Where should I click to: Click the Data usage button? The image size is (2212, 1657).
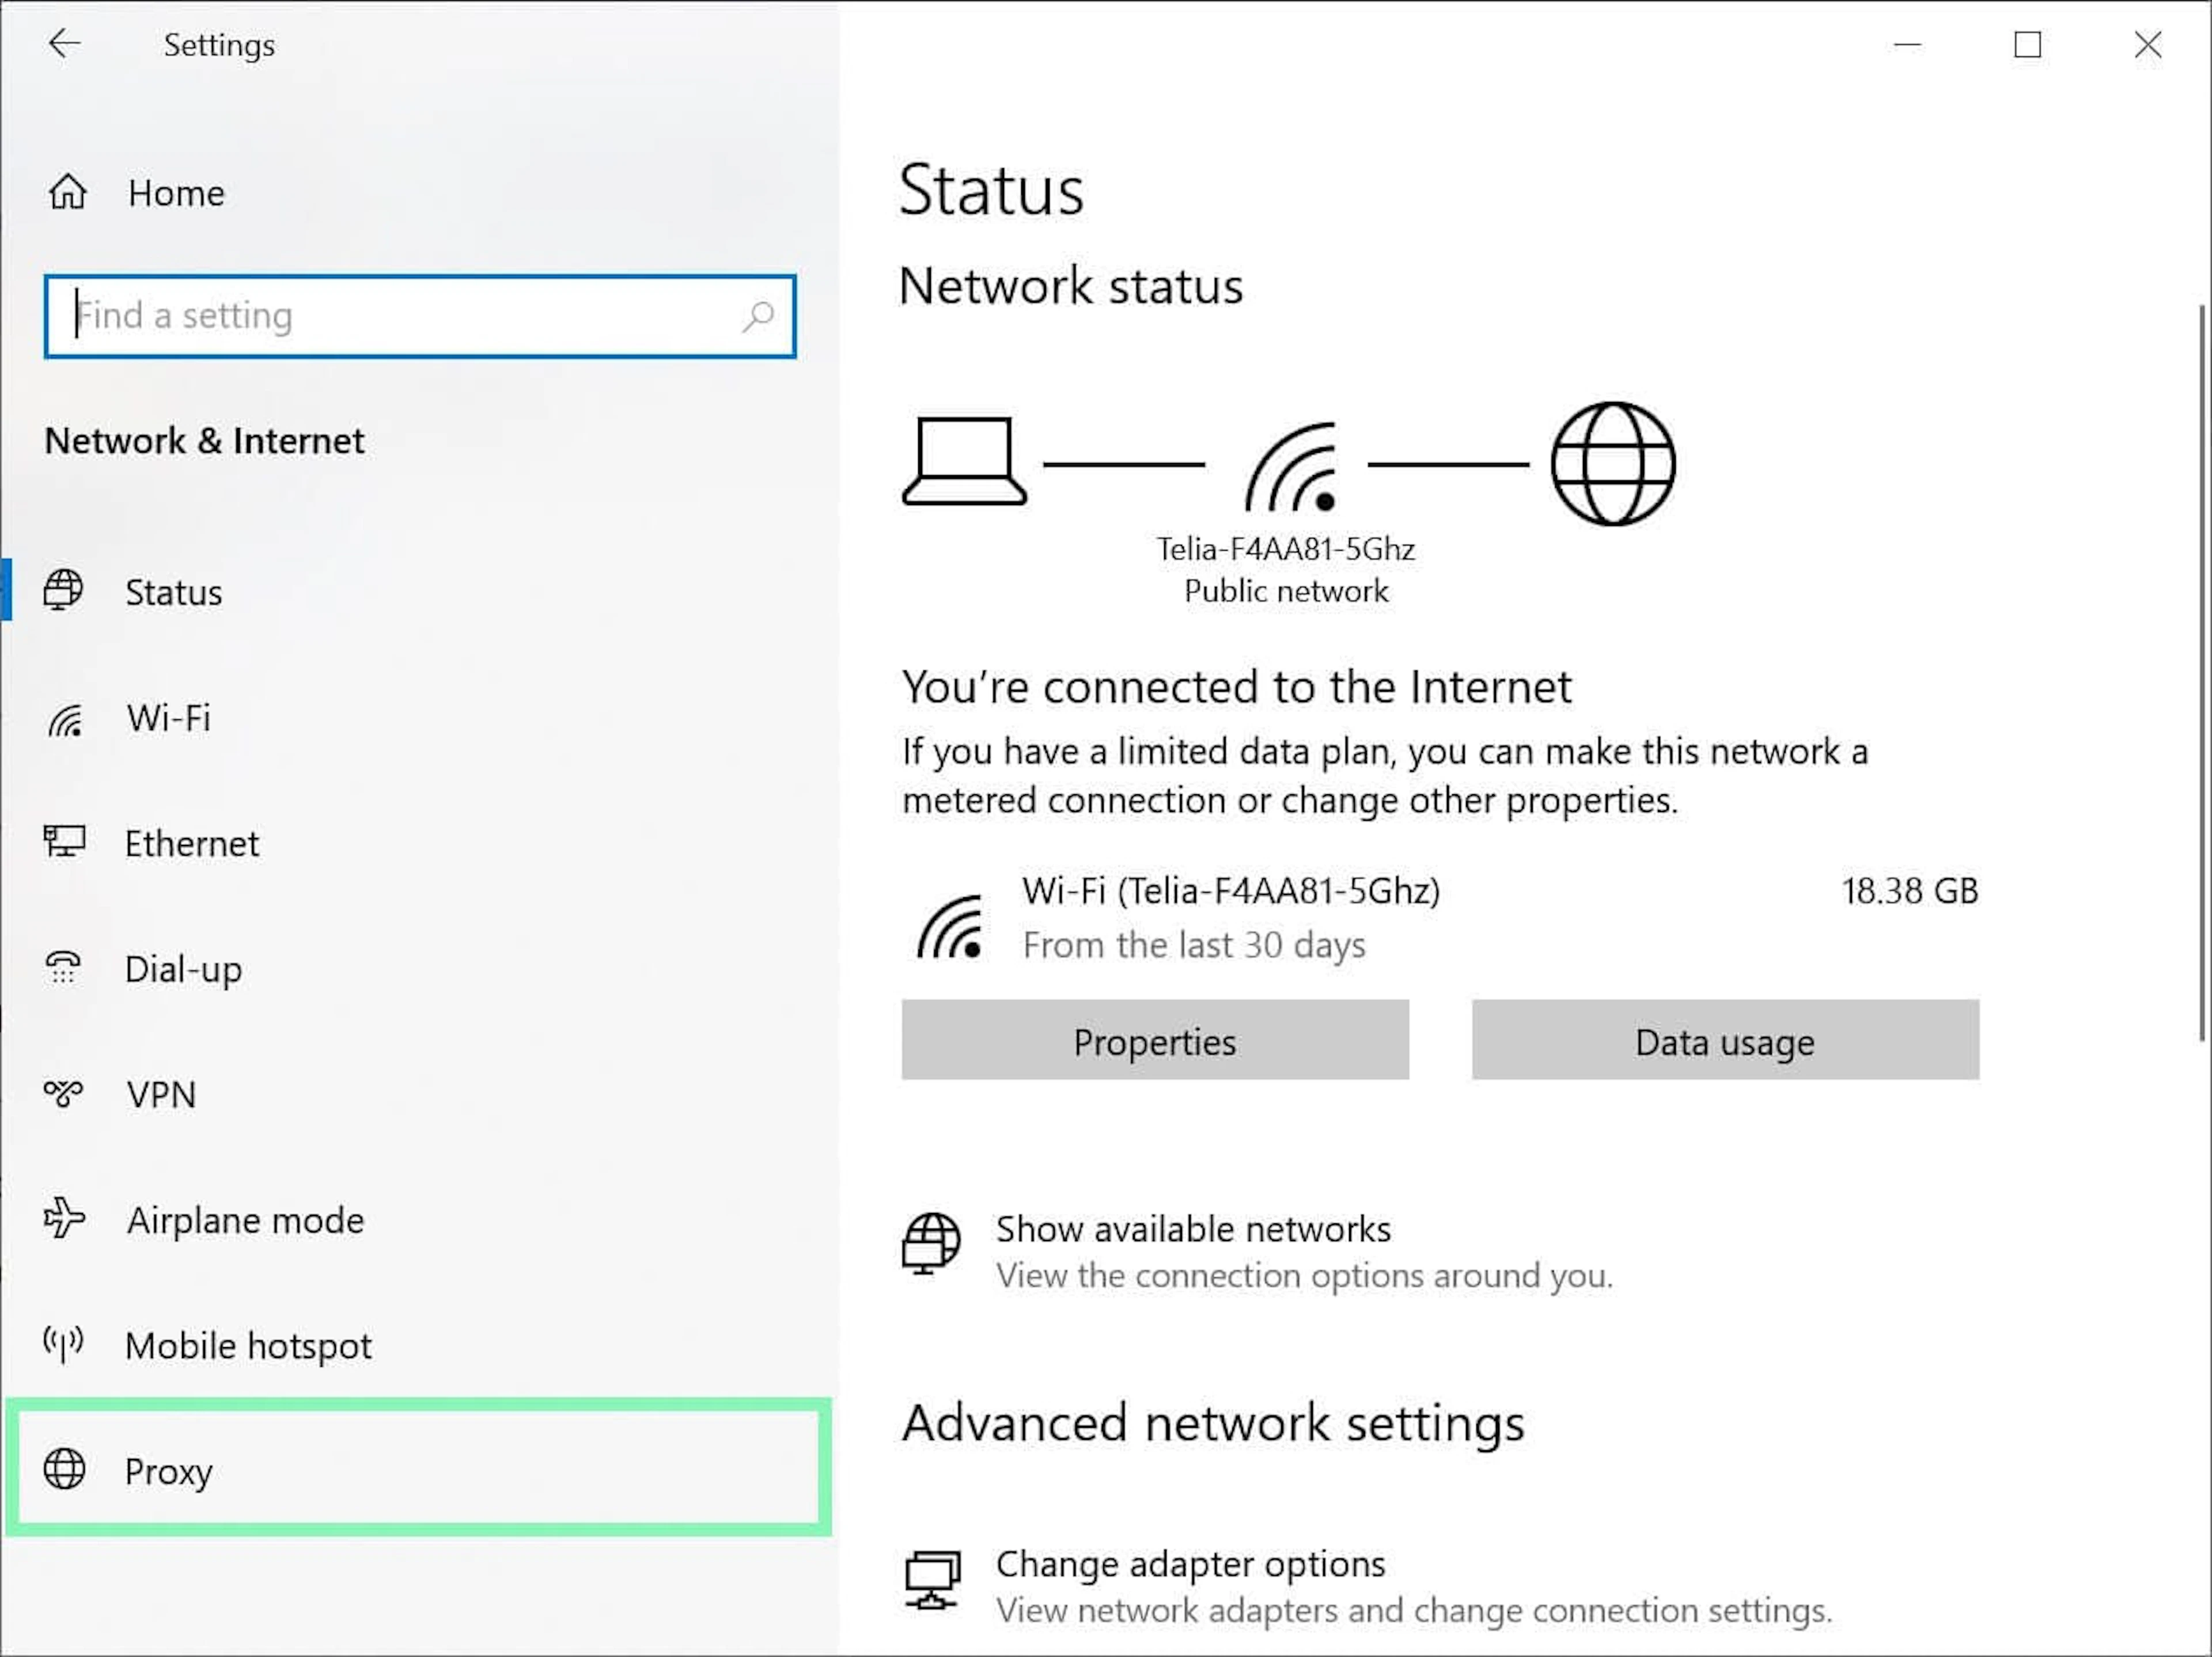[x=1725, y=1040]
